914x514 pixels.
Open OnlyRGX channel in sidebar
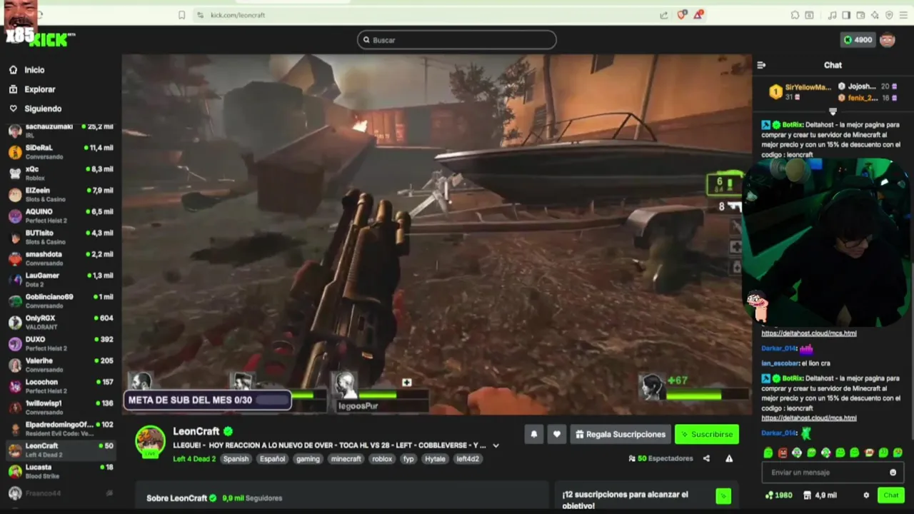coord(61,322)
